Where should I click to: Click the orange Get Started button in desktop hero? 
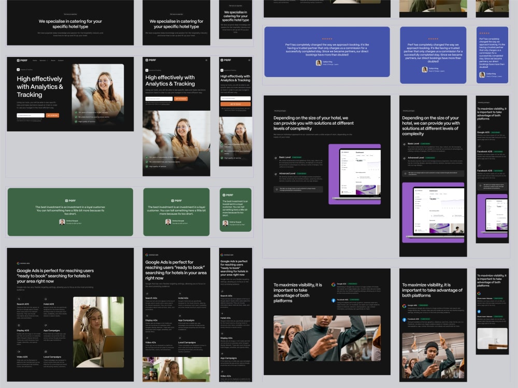(52, 115)
